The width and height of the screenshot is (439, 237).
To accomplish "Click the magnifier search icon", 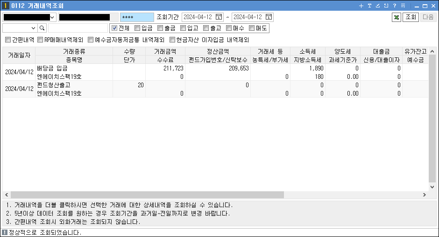I will click(x=42, y=28).
